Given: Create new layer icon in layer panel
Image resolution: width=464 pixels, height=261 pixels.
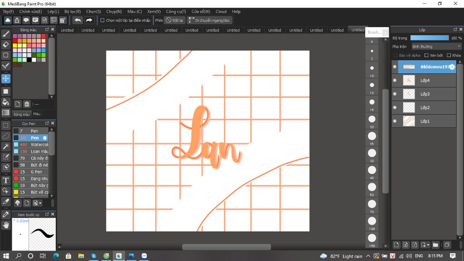Looking at the screenshot, I should click(396, 245).
